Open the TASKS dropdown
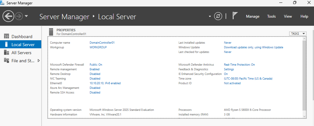 pyautogui.click(x=298, y=33)
